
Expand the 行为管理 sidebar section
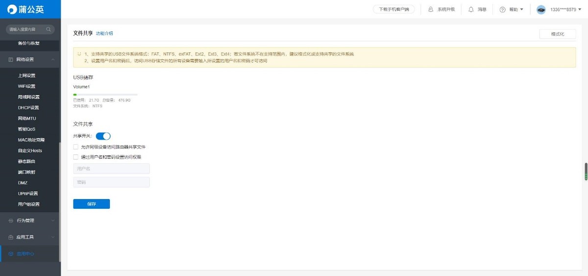point(52,221)
